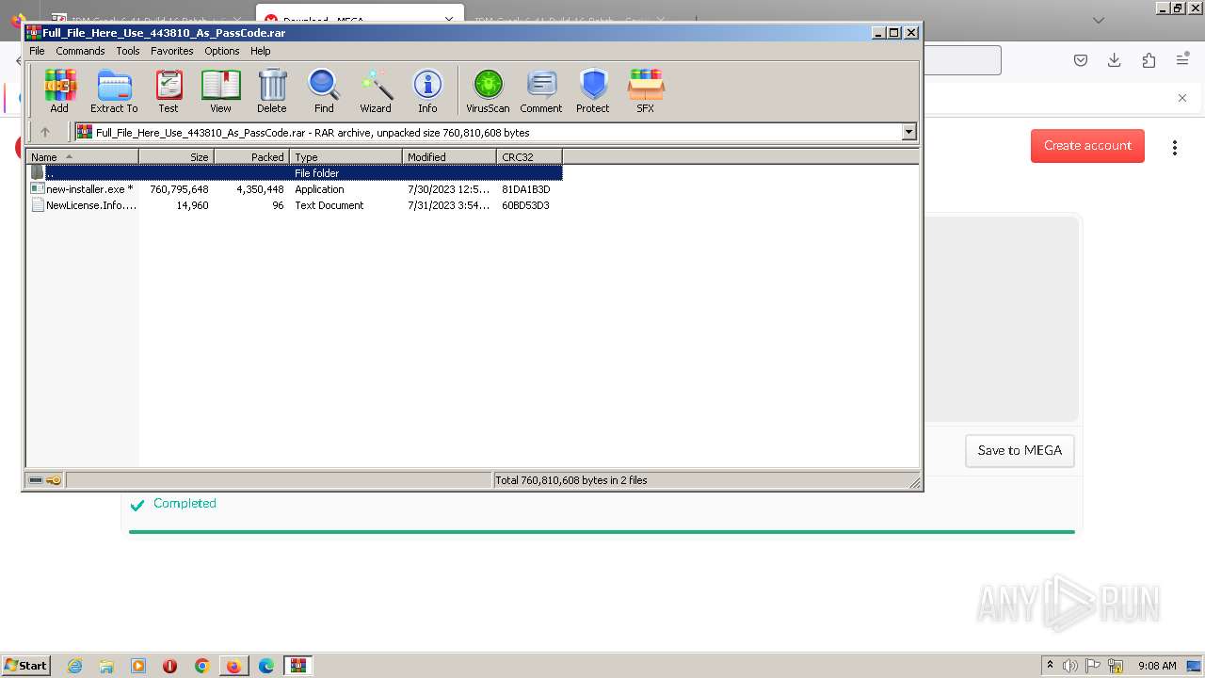
Task: Click CRC32 value 81DA1B3D
Action: click(525, 189)
